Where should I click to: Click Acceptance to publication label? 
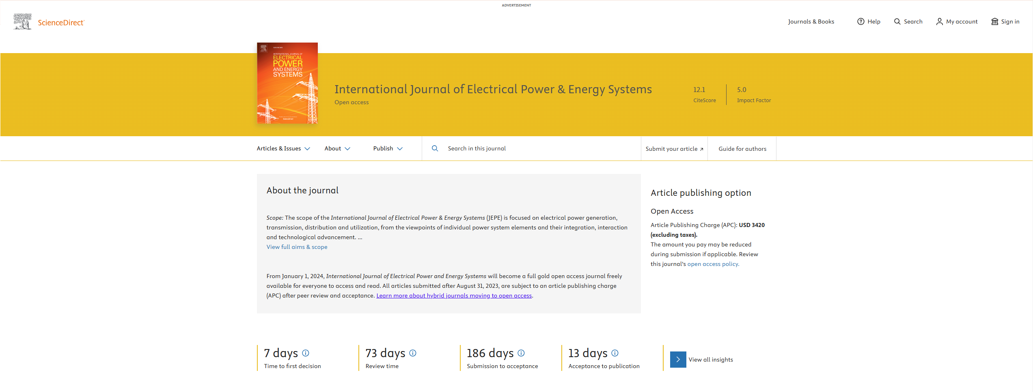[604, 366]
